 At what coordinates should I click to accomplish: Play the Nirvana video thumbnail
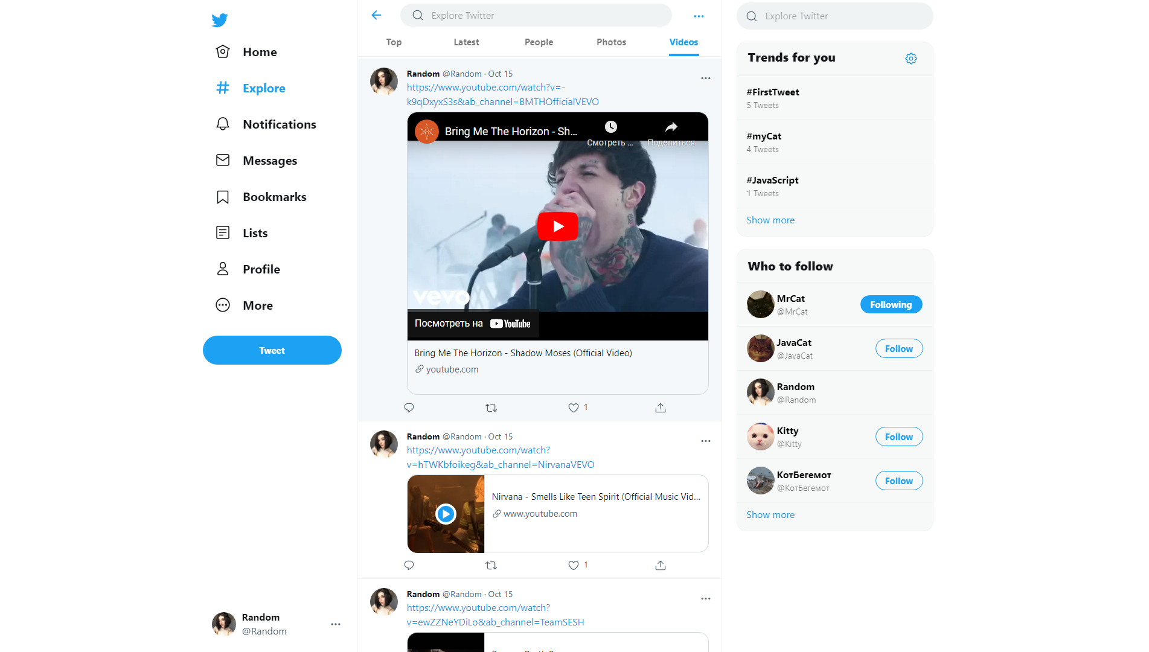point(446,514)
